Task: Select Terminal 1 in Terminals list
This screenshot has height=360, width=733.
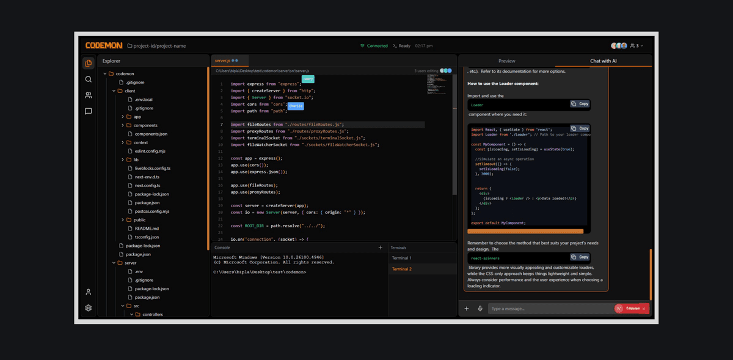Action: click(401, 259)
